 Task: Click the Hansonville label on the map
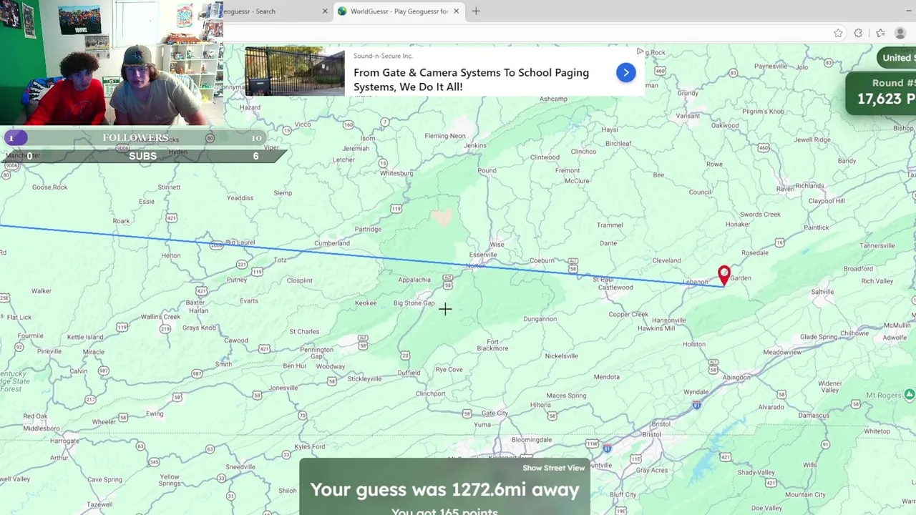[669, 320]
